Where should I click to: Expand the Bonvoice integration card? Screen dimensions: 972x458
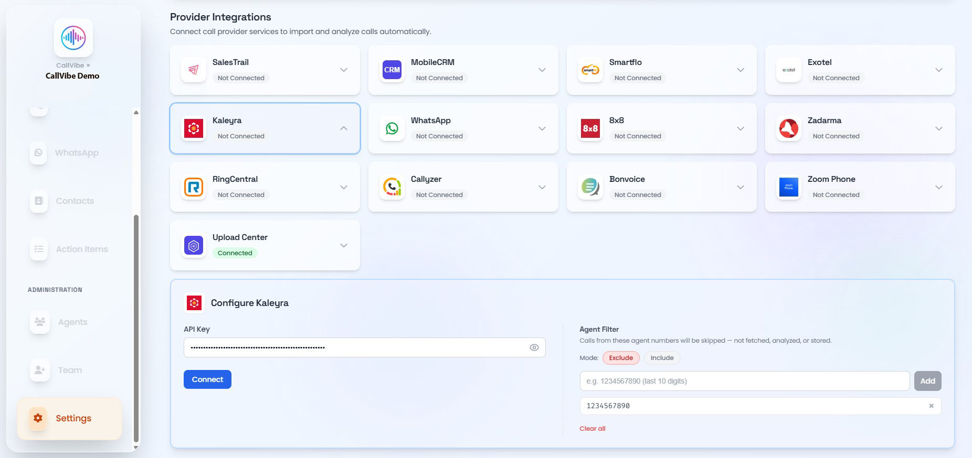[x=741, y=187]
